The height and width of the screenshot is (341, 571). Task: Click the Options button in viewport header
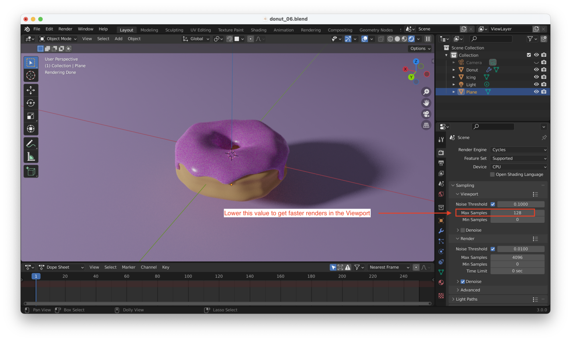[x=419, y=48]
